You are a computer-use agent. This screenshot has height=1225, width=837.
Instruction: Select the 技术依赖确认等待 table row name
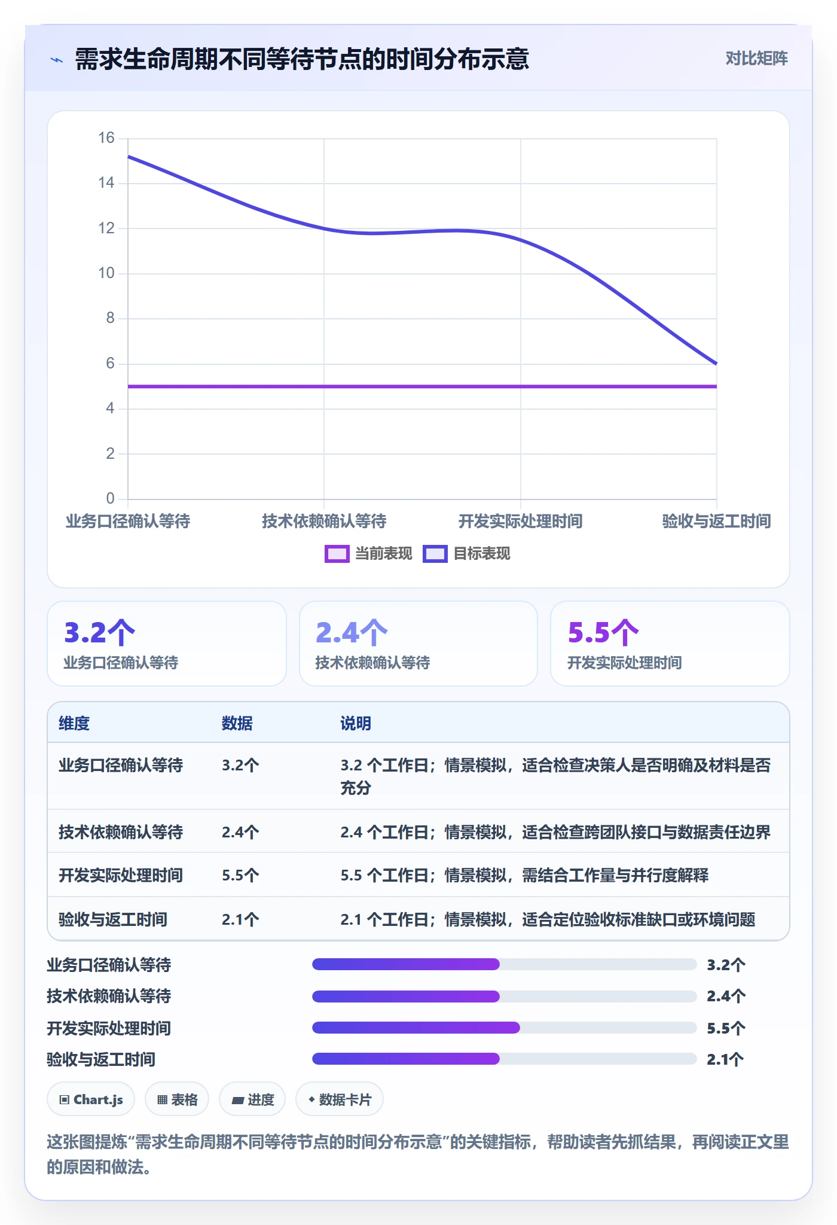[x=121, y=832]
